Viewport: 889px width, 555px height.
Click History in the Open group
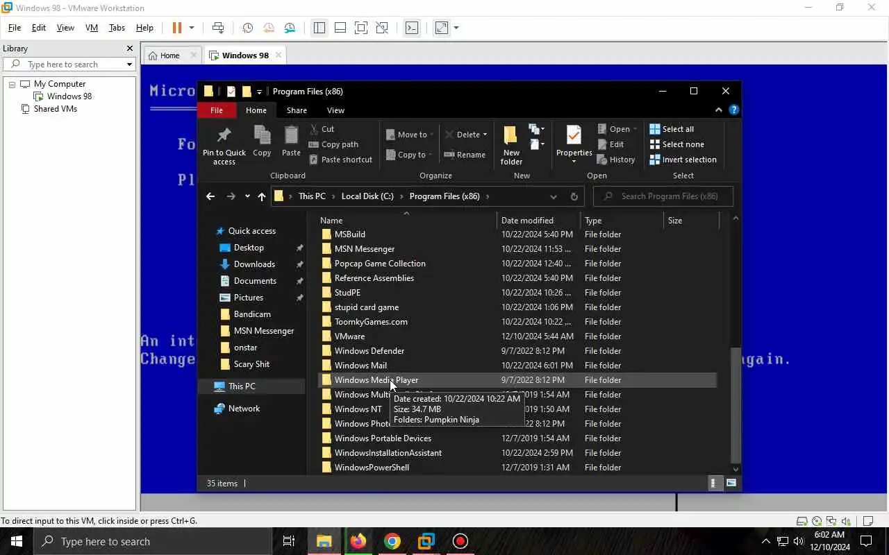(616, 160)
